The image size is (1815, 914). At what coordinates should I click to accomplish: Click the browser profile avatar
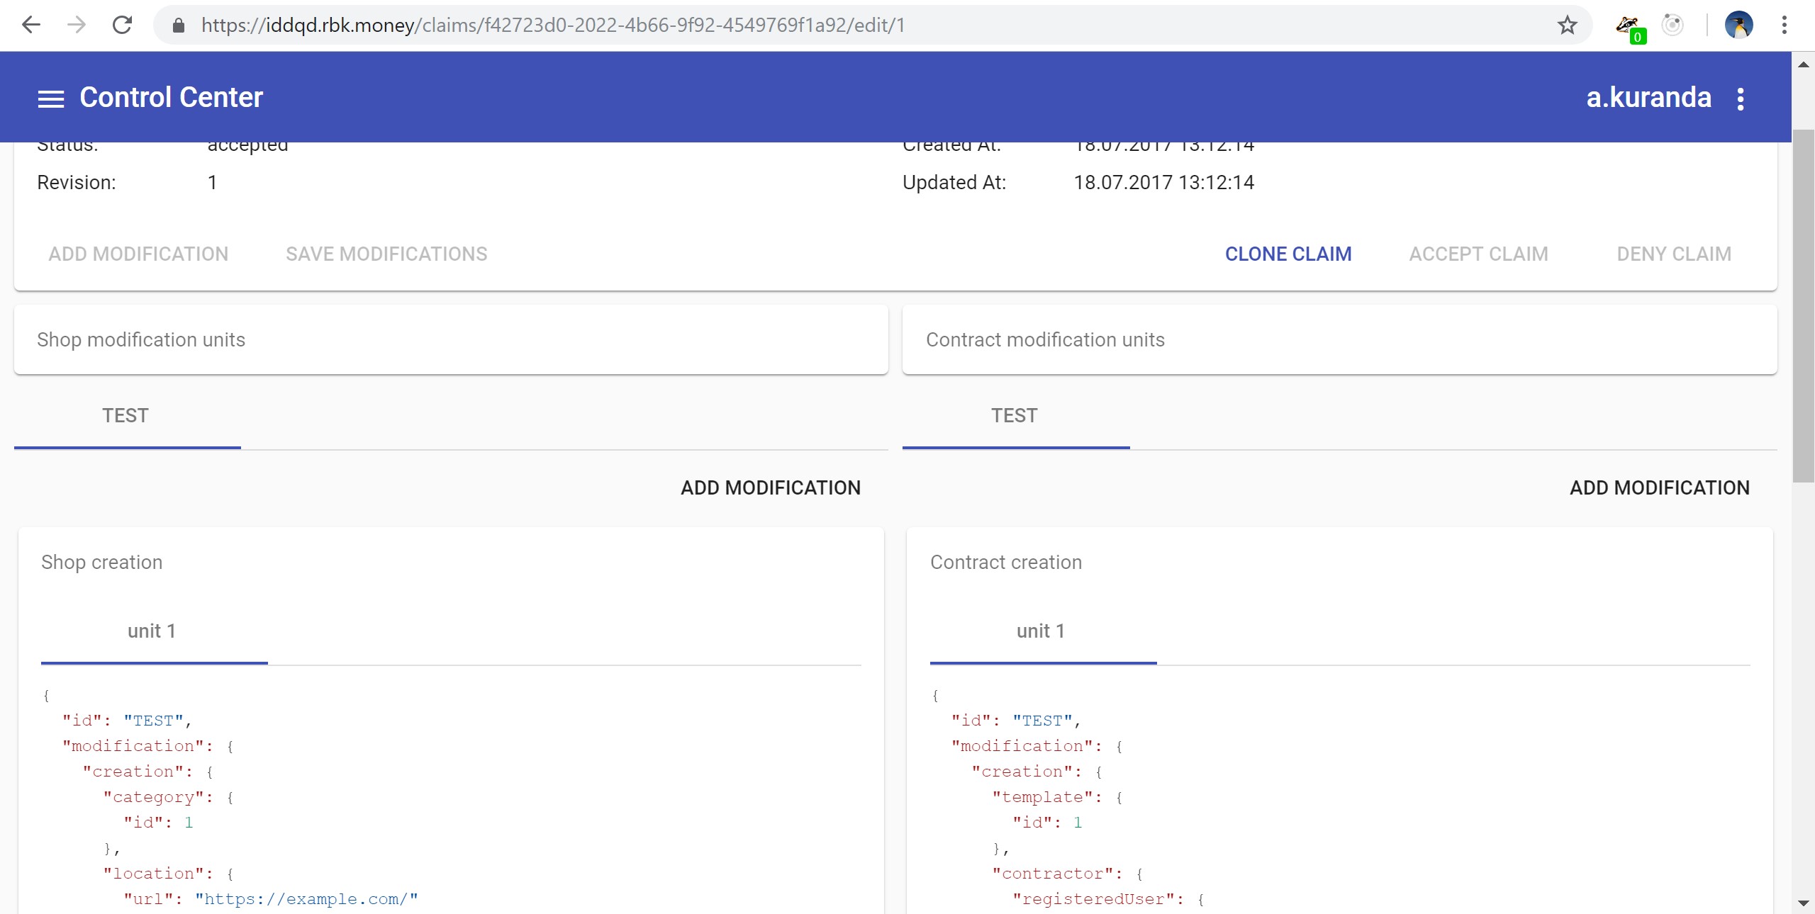pos(1738,26)
